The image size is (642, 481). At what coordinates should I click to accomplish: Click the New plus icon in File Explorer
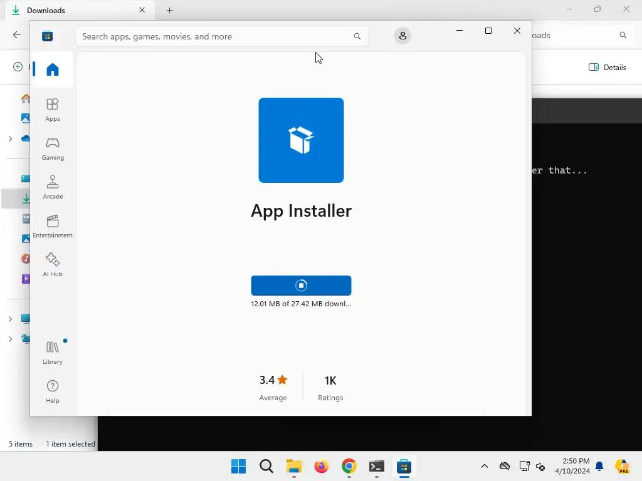coord(18,66)
